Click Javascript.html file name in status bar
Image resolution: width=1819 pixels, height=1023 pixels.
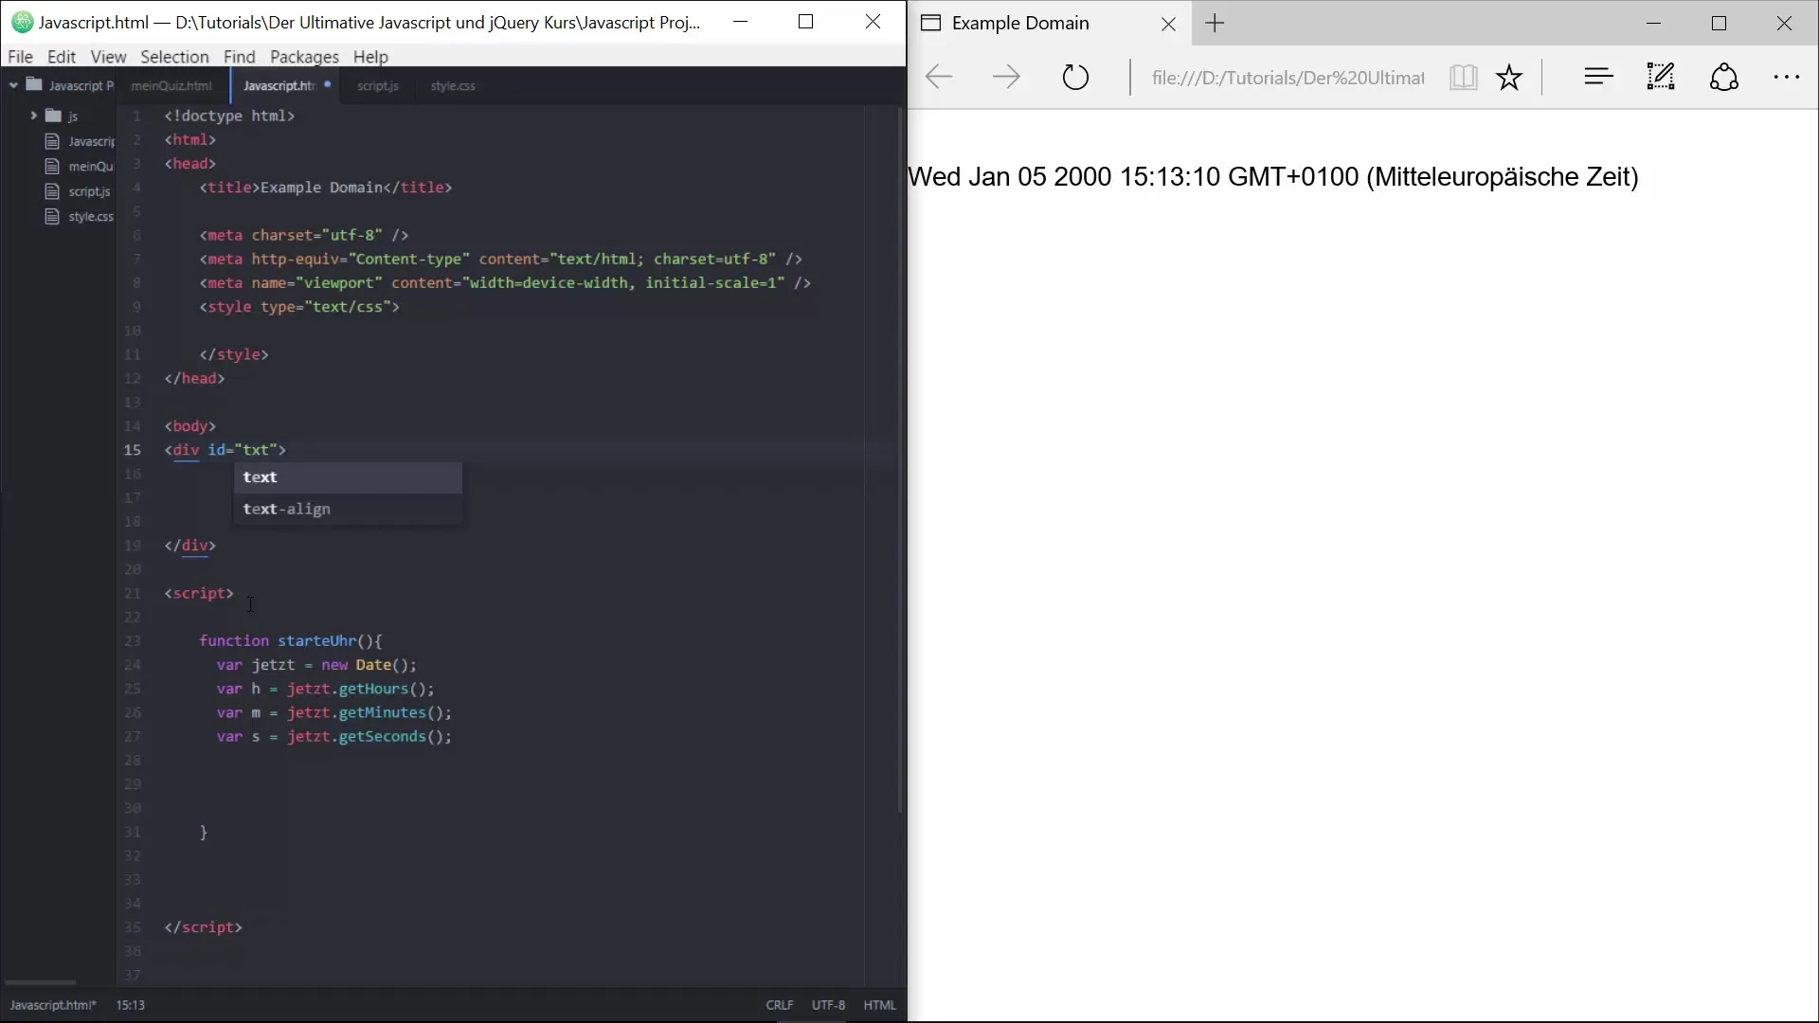(x=53, y=1005)
